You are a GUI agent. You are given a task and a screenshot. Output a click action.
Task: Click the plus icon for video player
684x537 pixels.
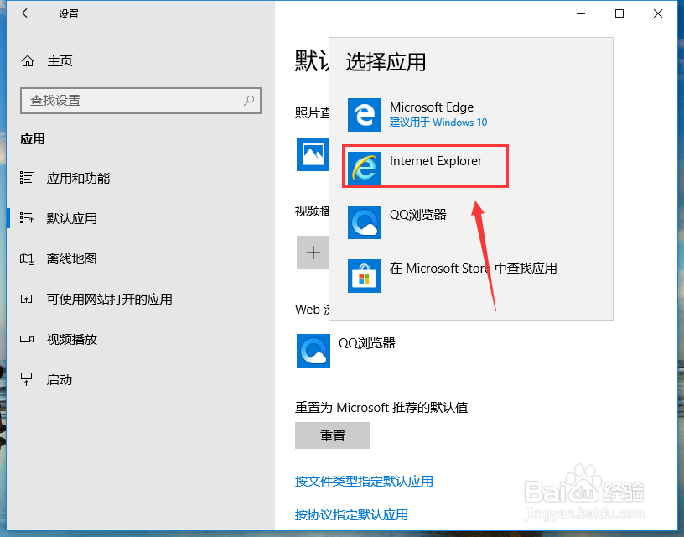coord(313,253)
